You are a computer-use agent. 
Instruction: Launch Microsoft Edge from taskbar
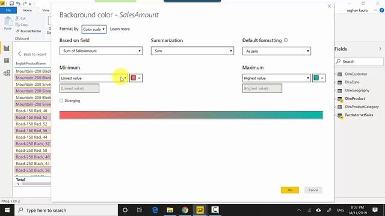155,210
